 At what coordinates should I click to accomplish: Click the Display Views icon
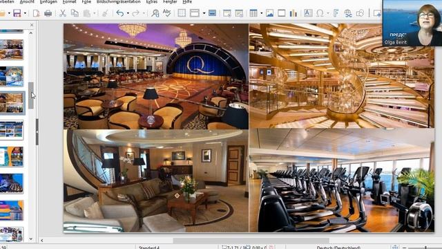(x=195, y=13)
